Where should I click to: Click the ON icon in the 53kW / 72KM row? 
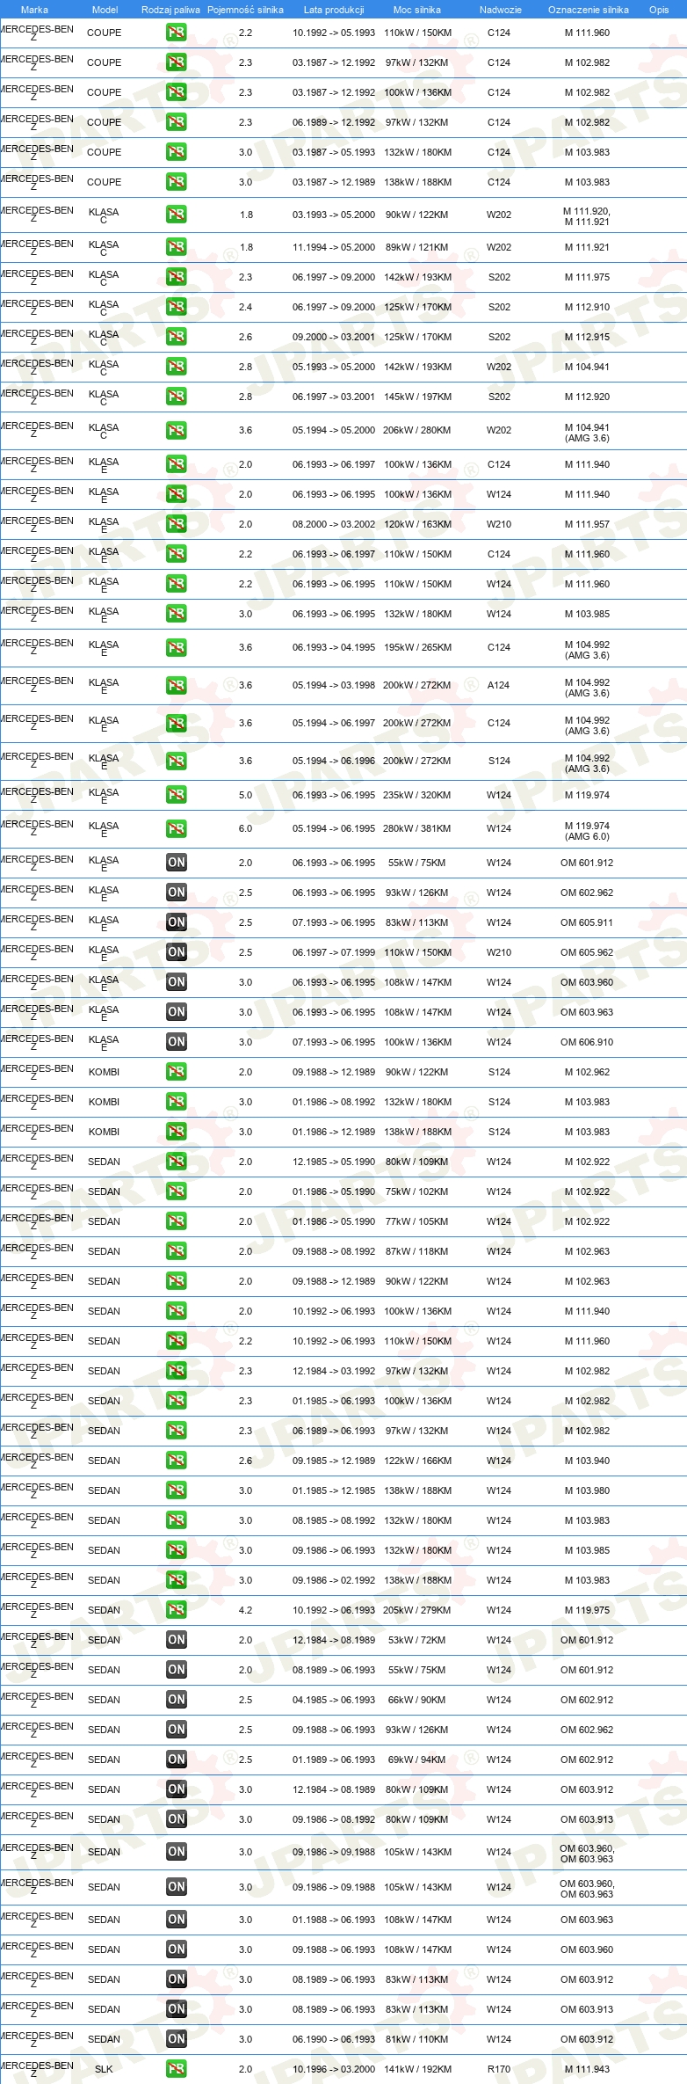177,1640
